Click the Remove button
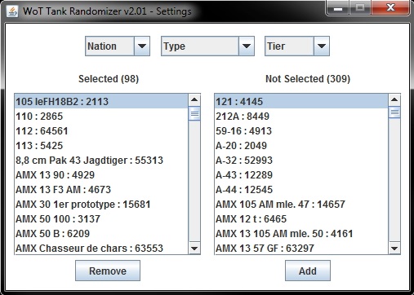Screen dimensions: 414x295 [x=108, y=271]
